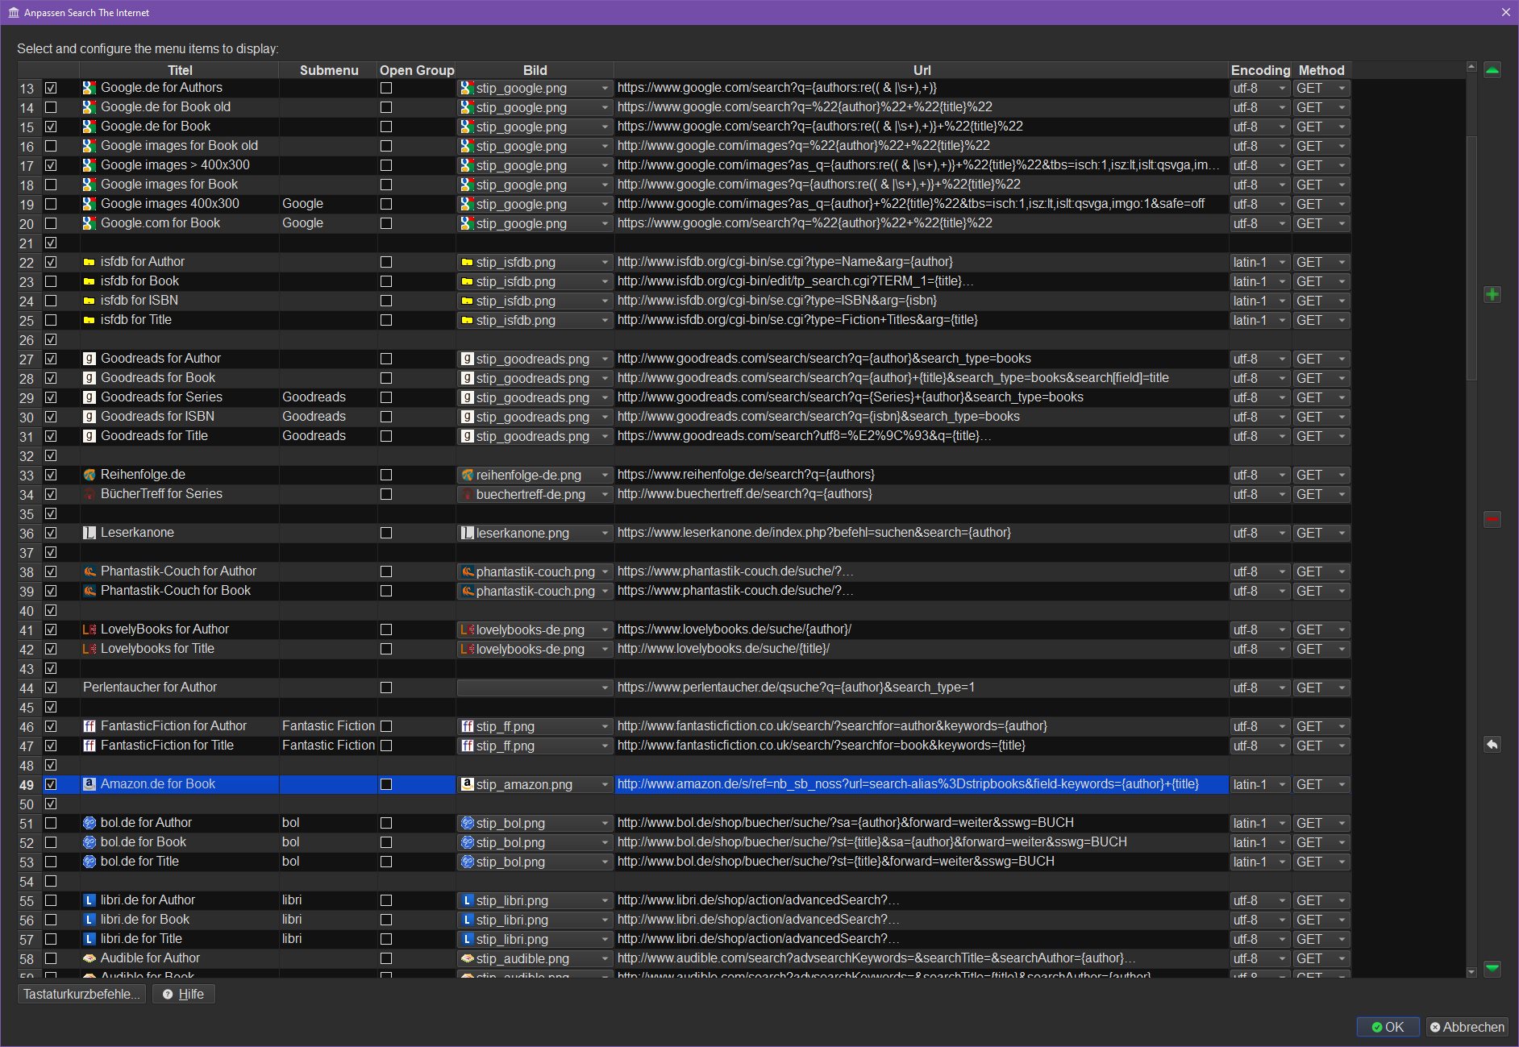Viewport: 1519px width, 1047px height.
Task: Uncheck the Leserkanone row checkbox
Action: coord(51,533)
